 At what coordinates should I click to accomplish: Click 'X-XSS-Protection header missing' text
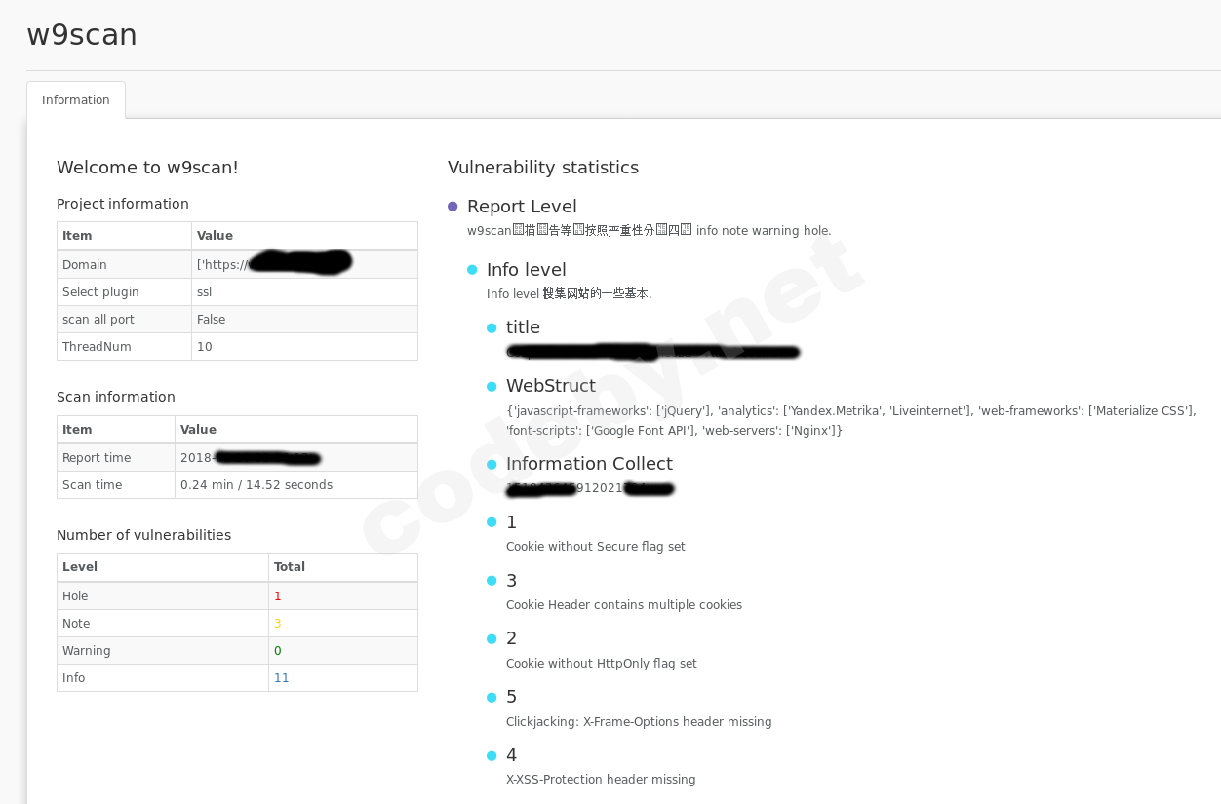pos(601,780)
